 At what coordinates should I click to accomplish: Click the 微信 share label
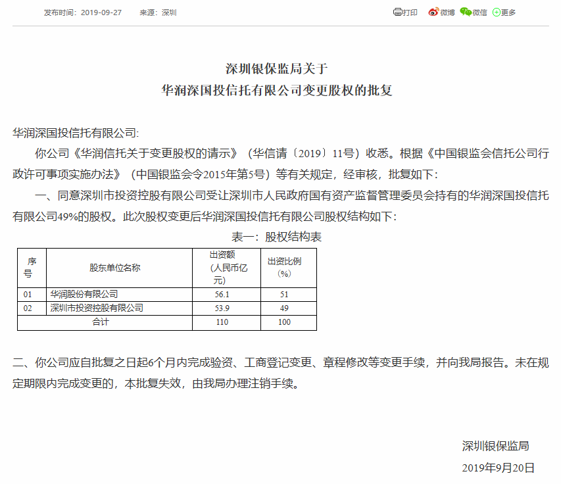click(480, 12)
